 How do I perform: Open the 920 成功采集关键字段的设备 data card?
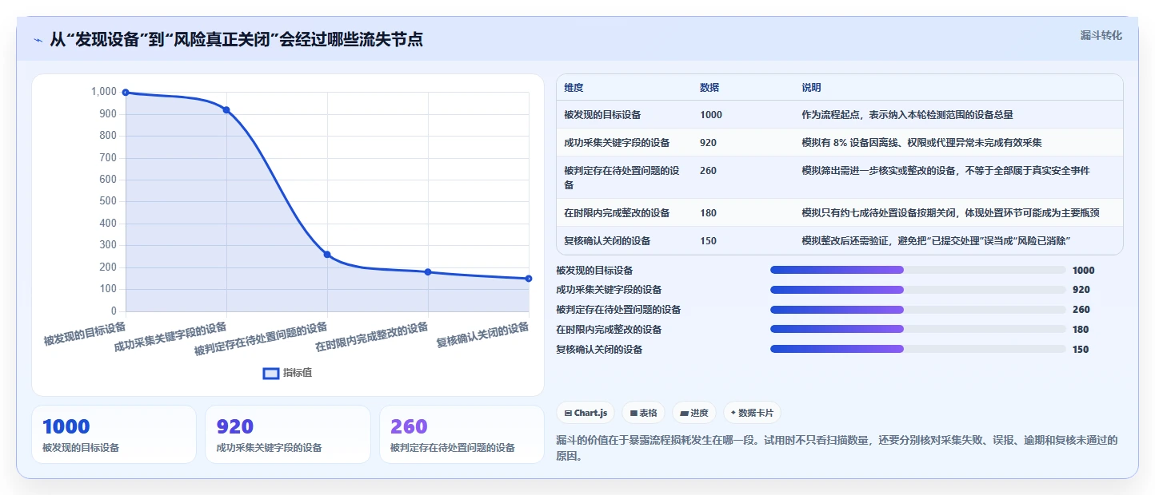288,434
